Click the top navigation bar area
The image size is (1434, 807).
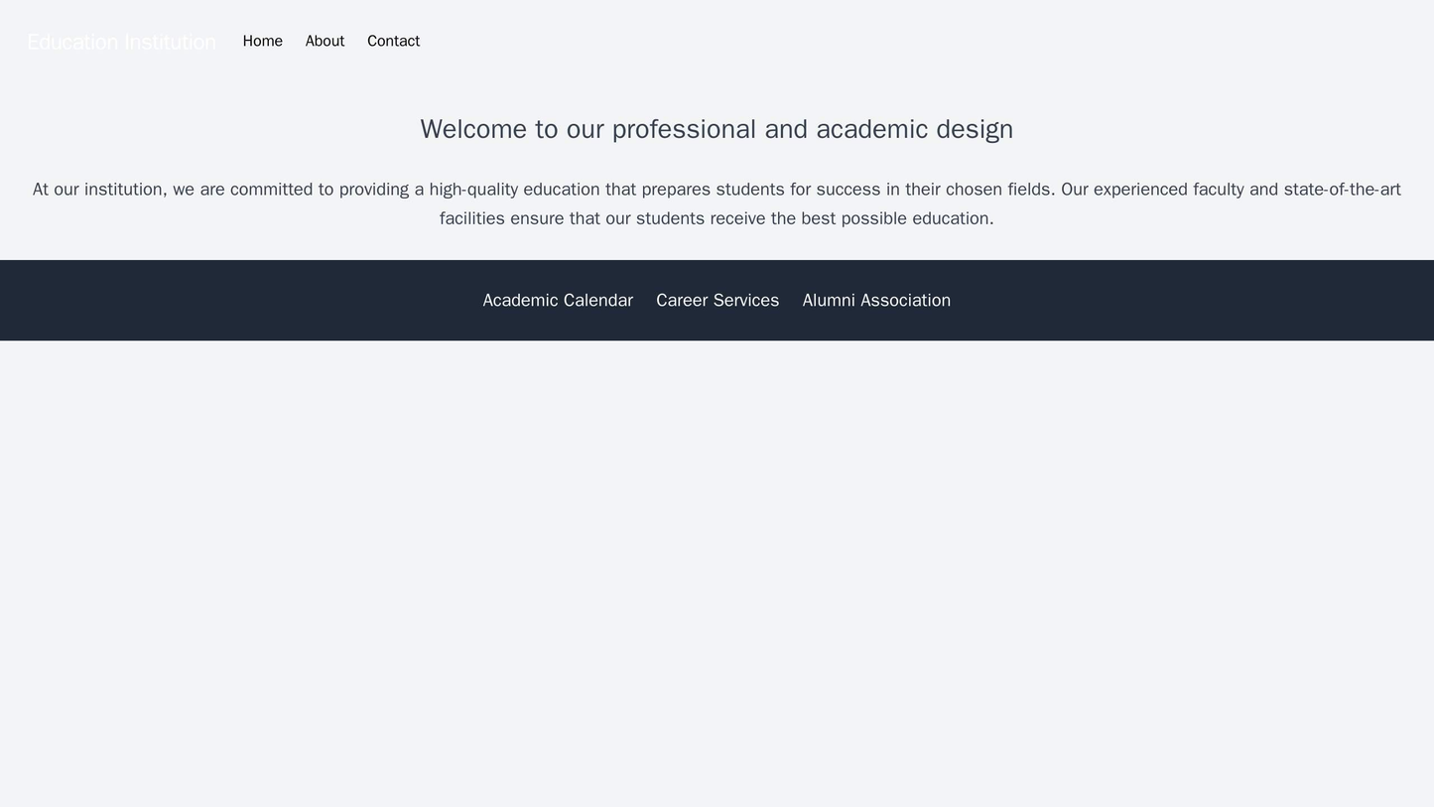click(x=717, y=41)
